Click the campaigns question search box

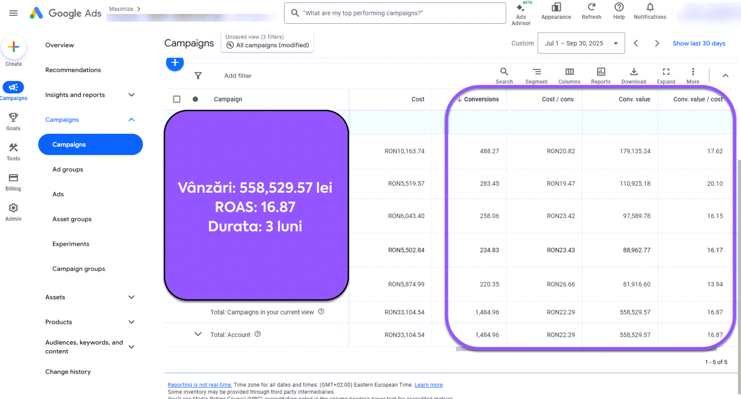pyautogui.click(x=394, y=13)
